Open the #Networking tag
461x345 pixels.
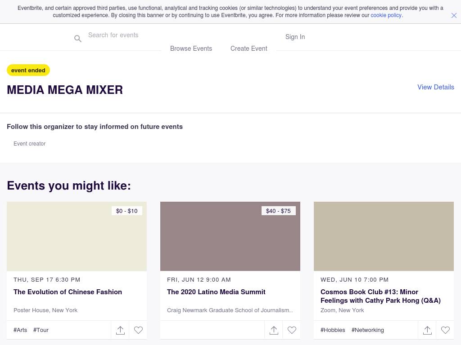click(367, 330)
